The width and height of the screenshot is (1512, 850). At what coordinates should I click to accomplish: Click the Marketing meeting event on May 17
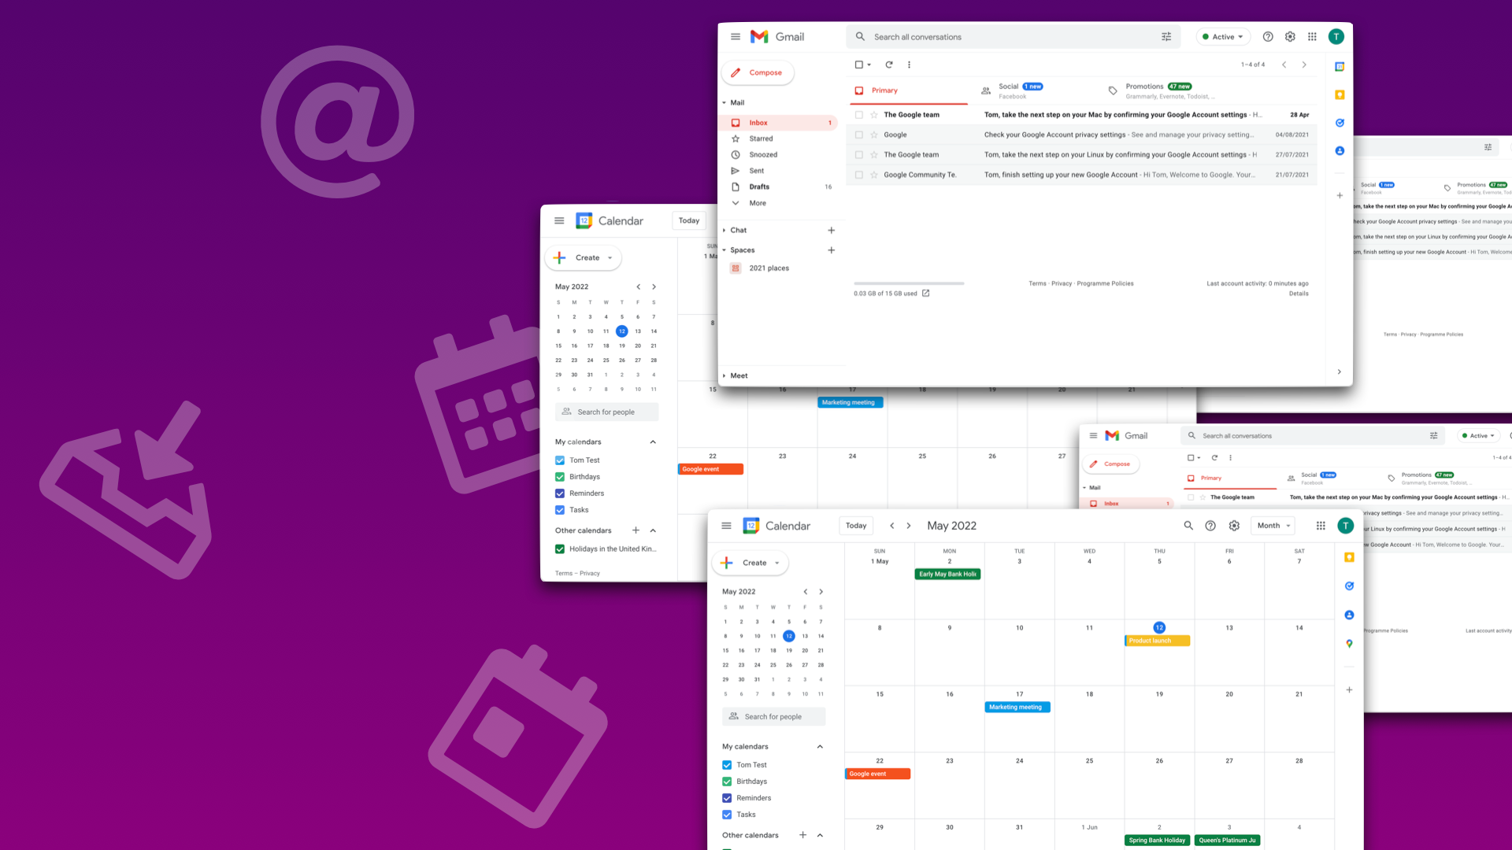1017,707
